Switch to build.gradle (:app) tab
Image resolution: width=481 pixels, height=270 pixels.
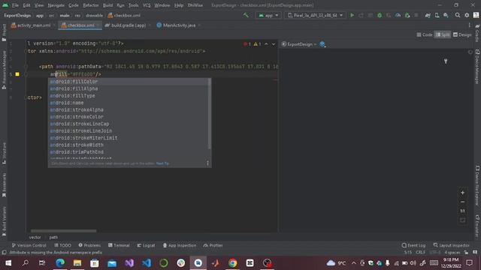(126, 25)
